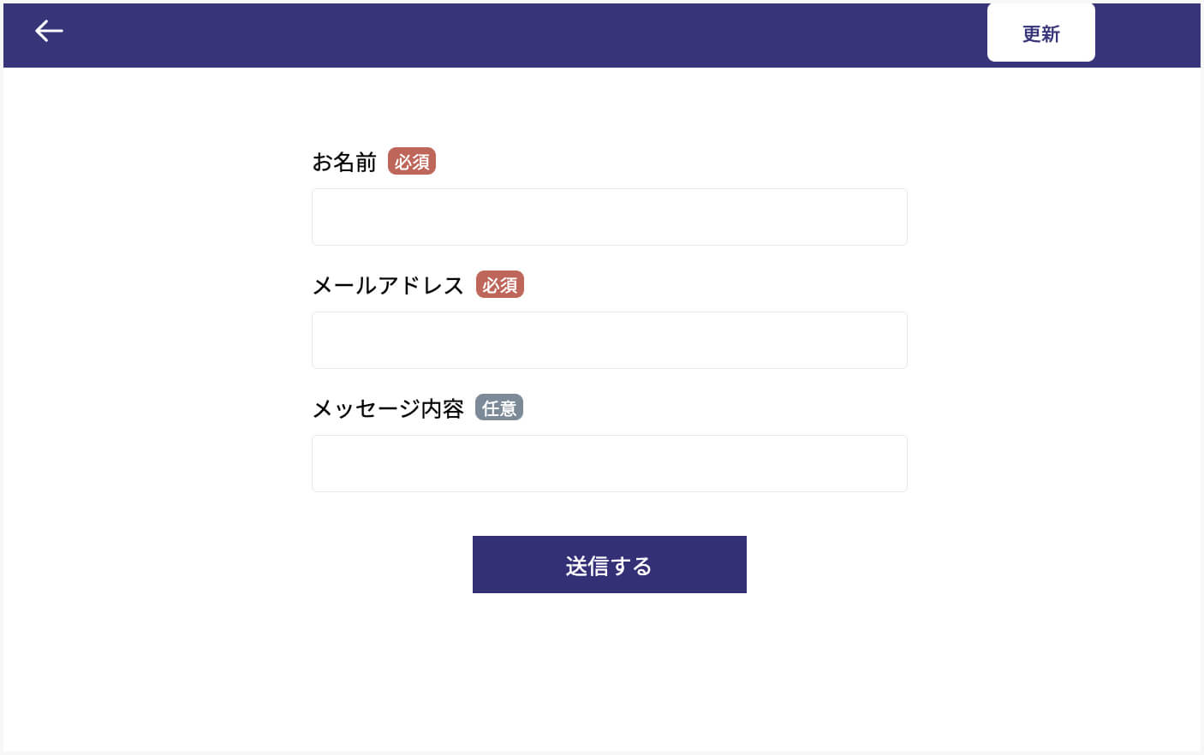This screenshot has width=1204, height=755.
Task: Go back using the left arrow icon
Action: (49, 32)
